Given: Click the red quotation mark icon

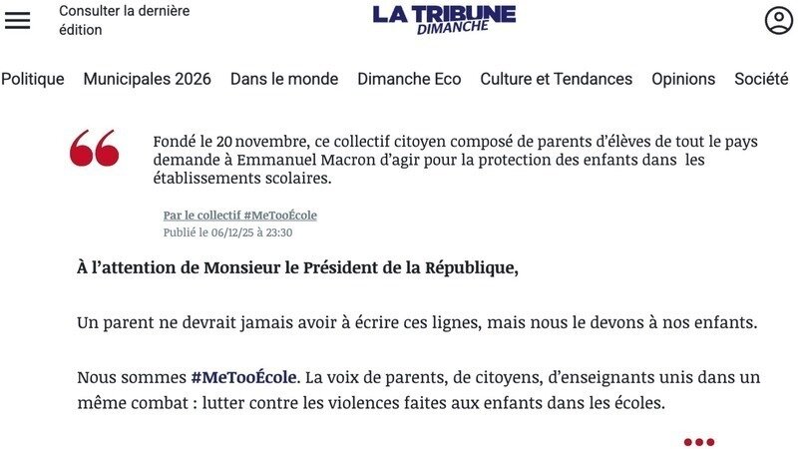Looking at the screenshot, I should tap(95, 148).
